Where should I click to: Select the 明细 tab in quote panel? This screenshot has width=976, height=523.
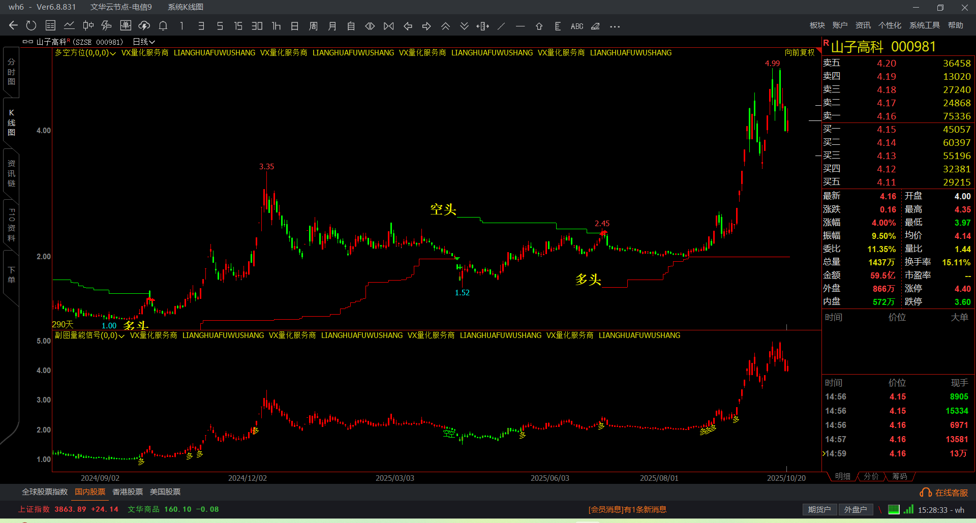(x=843, y=476)
